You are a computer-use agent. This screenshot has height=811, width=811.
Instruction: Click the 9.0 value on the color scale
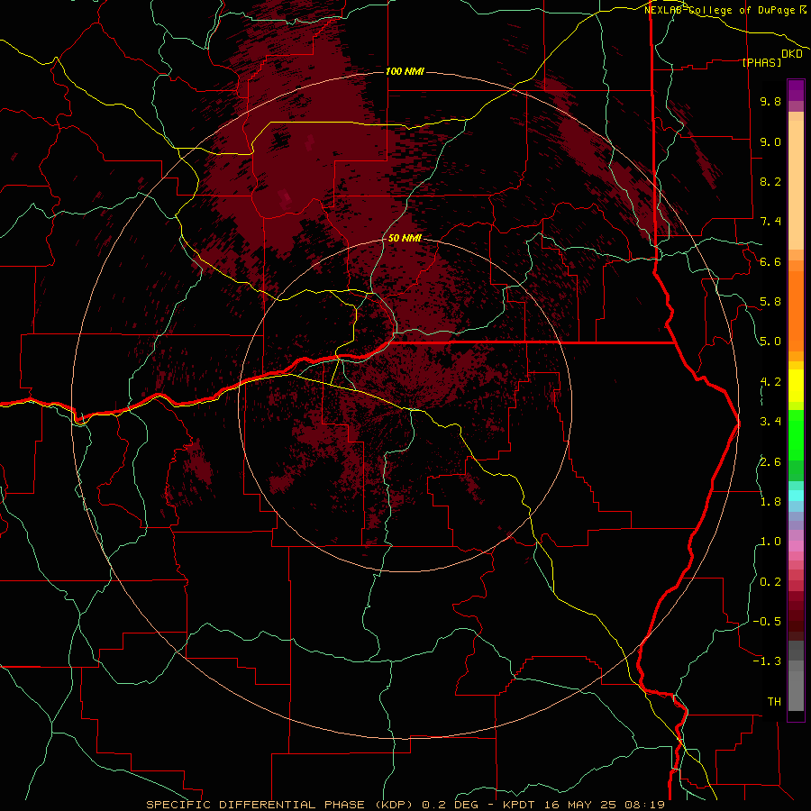tap(770, 141)
